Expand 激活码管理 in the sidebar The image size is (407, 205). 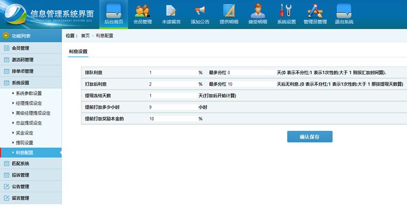pyautogui.click(x=31, y=59)
